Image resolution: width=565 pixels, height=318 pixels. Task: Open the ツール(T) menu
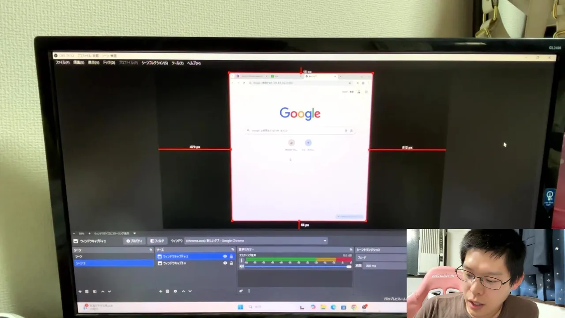pyautogui.click(x=177, y=63)
